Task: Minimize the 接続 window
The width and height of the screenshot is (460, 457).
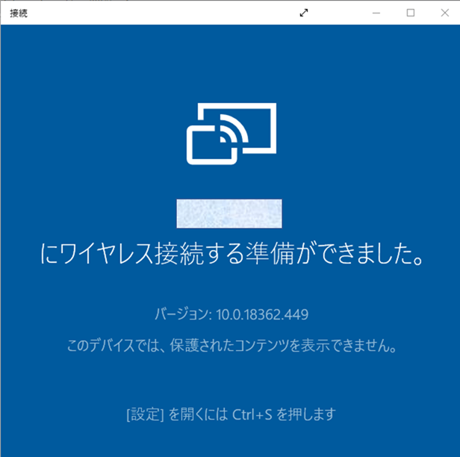Action: [376, 13]
